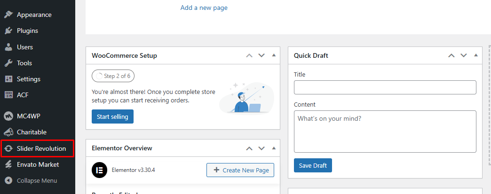Move Quick Draft panel up with chevron
The width and height of the screenshot is (491, 194).
[x=451, y=55]
